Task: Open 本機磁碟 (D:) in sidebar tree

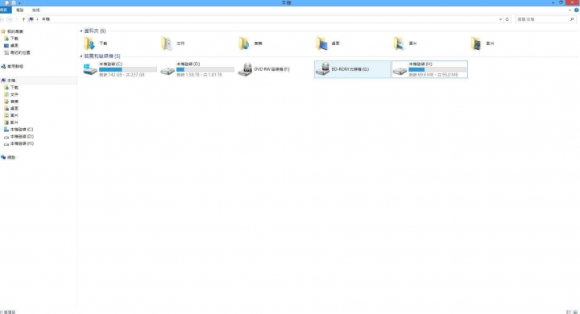Action: (19, 137)
